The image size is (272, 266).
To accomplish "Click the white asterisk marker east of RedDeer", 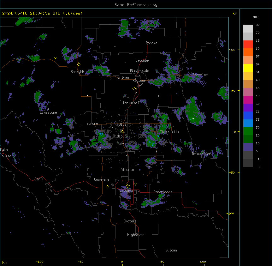I will (158, 96).
